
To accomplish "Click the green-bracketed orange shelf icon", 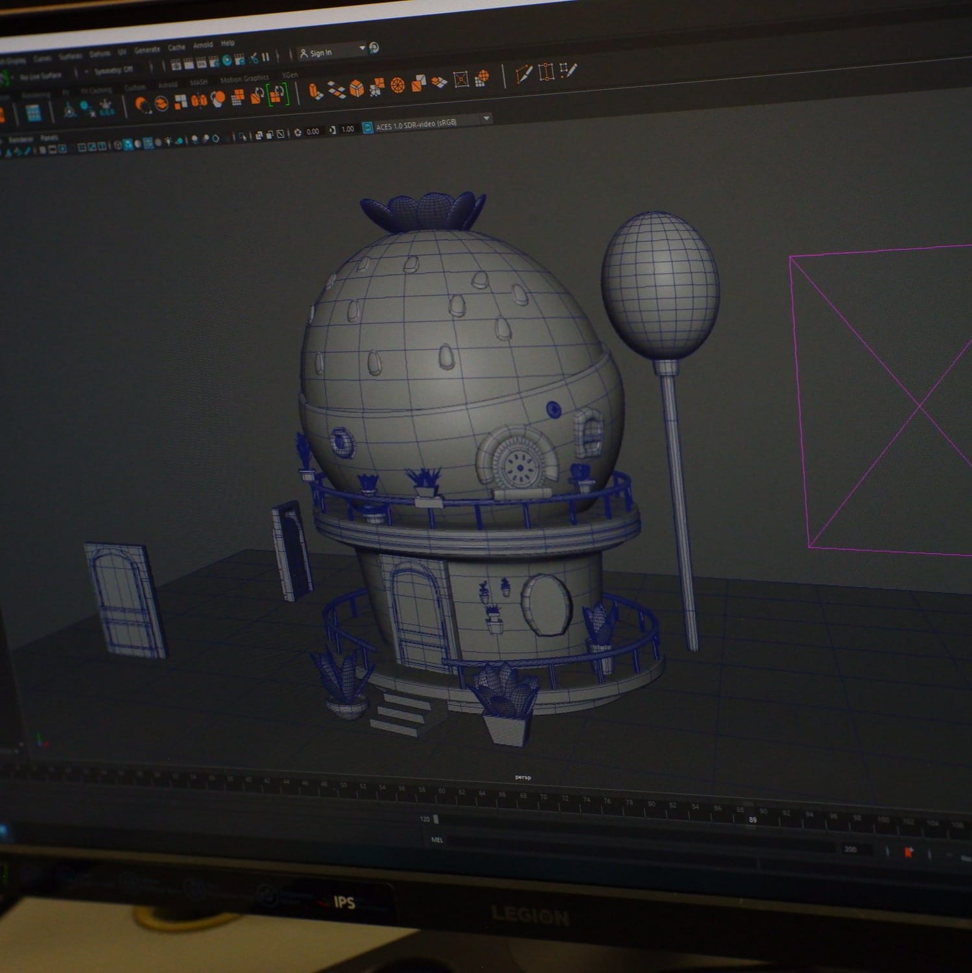I will pyautogui.click(x=278, y=95).
